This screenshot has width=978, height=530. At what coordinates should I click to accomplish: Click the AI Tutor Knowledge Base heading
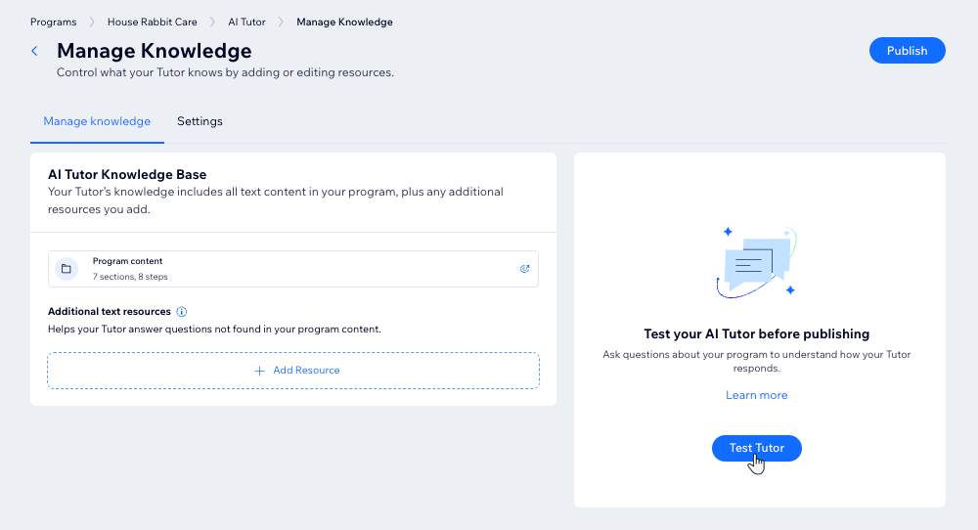click(127, 175)
